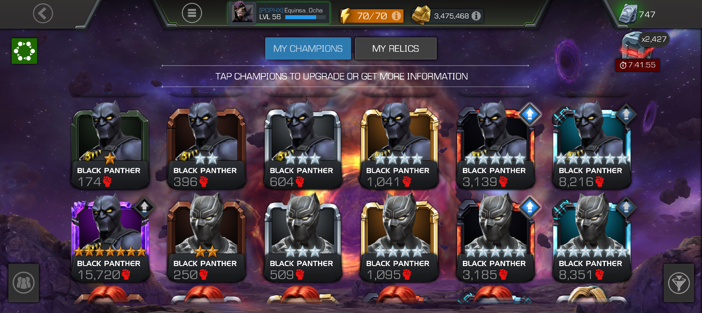Tap the level 56 XP progress bar

coord(305,17)
